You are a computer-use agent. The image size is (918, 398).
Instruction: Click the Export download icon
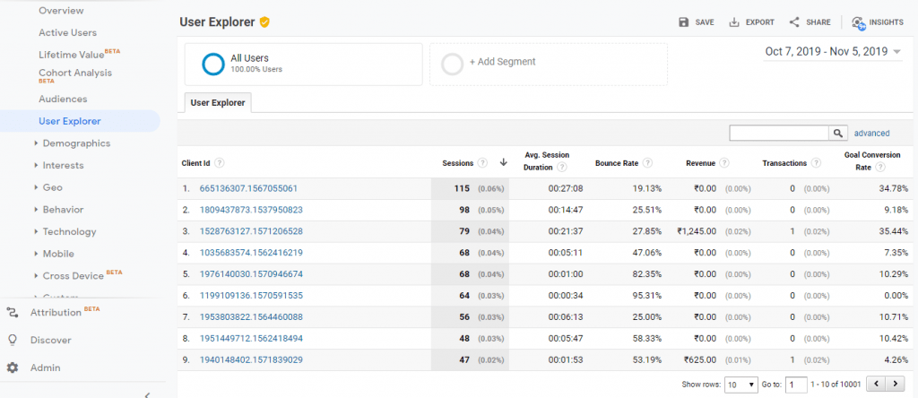pos(733,22)
